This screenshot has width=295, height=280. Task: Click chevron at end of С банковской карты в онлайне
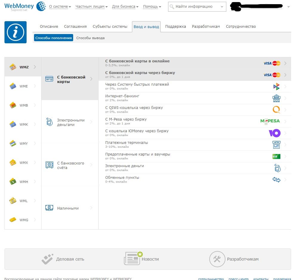[x=285, y=63]
